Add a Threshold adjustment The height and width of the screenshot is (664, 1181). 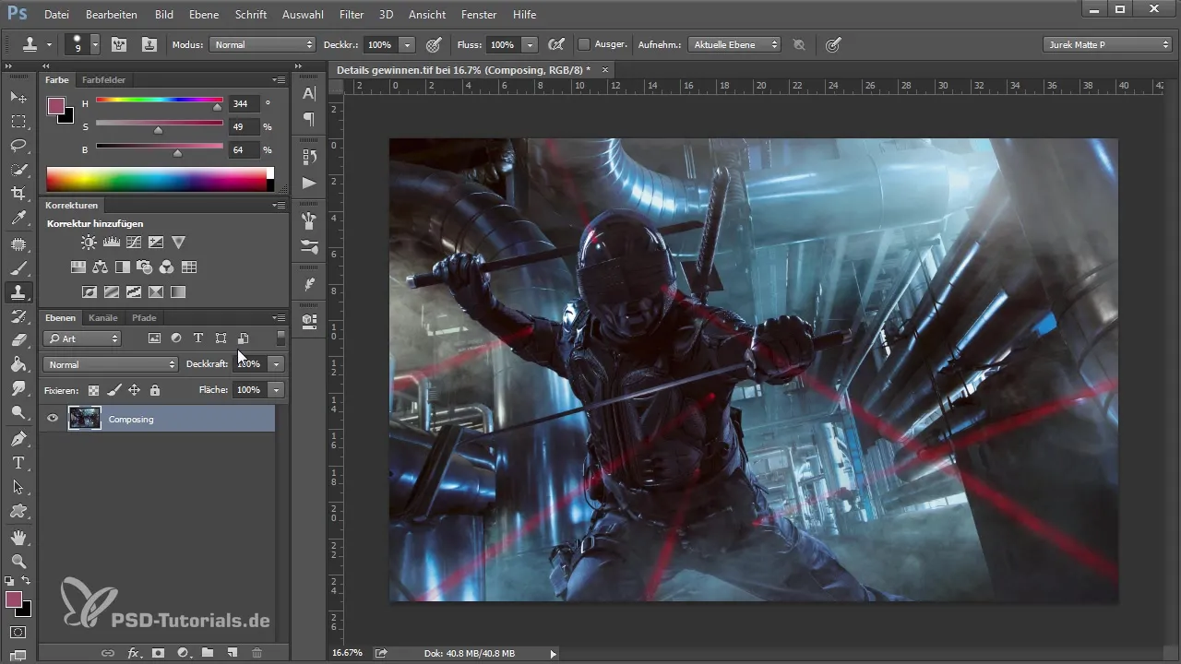click(134, 292)
